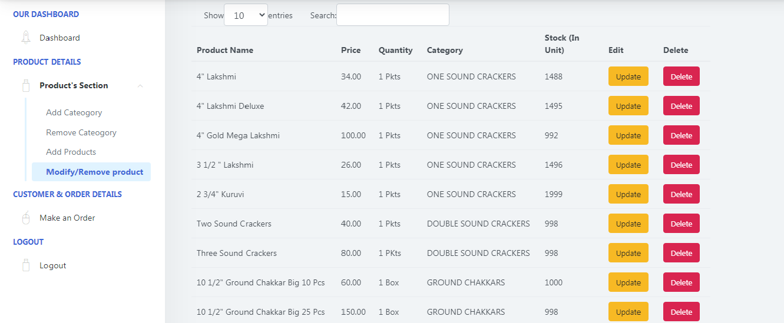The height and width of the screenshot is (323, 784).
Task: Delete the 4" Lakshmi Deluxe product
Action: click(x=681, y=106)
